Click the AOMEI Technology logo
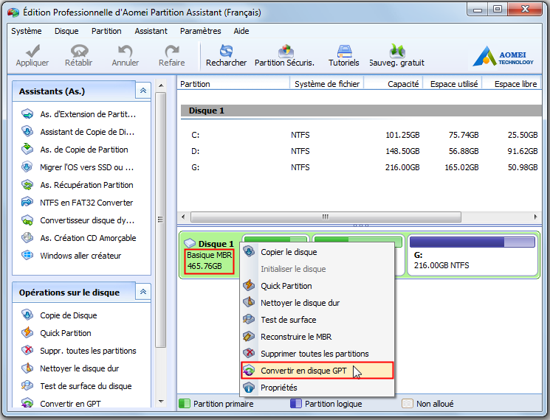Viewport: 550px width, 420px height. click(x=503, y=57)
